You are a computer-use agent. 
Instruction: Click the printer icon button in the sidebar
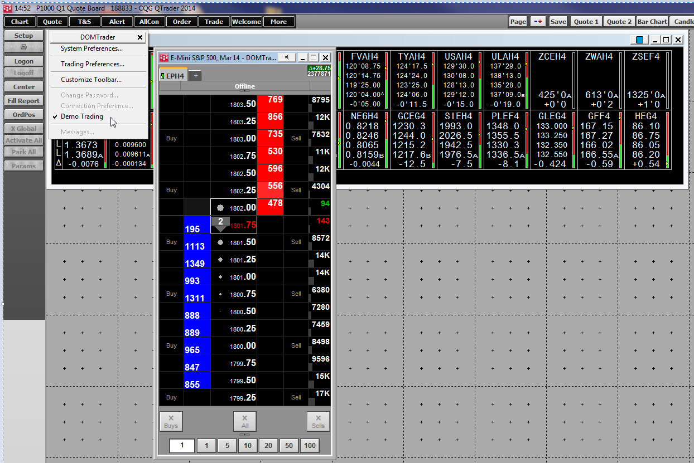click(x=24, y=47)
